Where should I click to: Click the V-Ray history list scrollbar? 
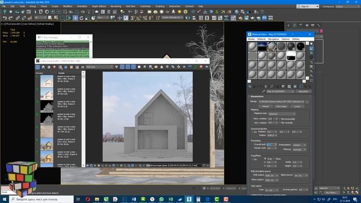tap(83, 119)
